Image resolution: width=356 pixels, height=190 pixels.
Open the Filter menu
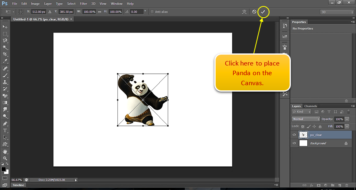click(84, 4)
